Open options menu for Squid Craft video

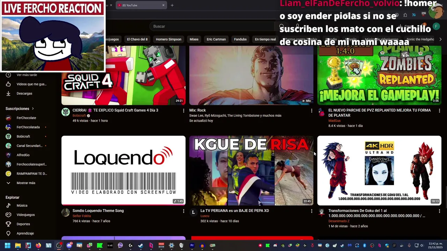[x=183, y=111]
